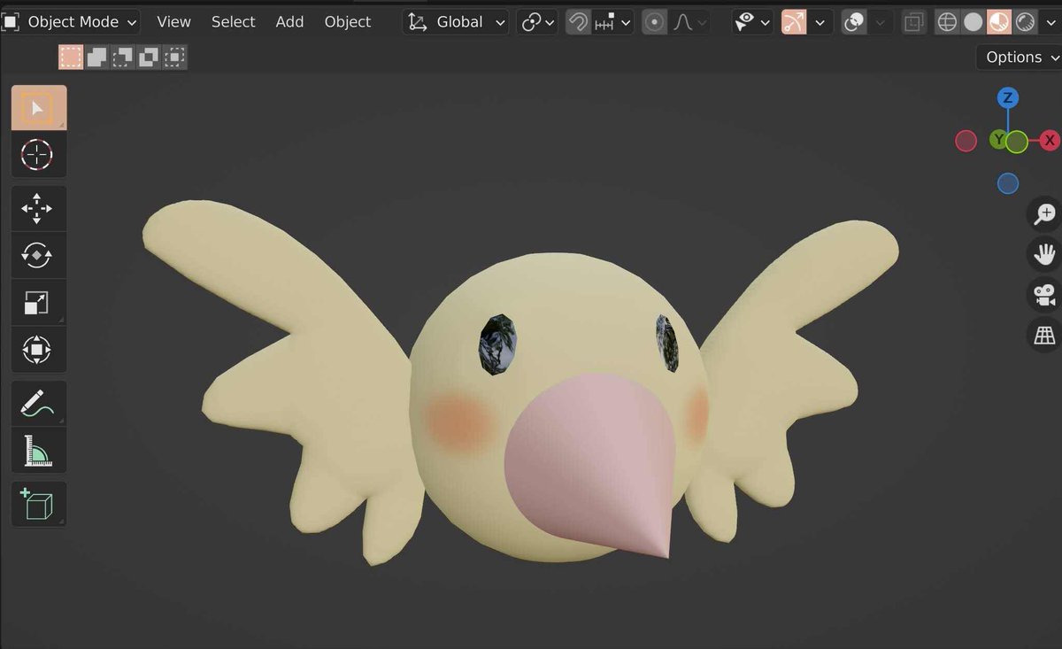This screenshot has height=649, width=1062.
Task: Toggle viewport overlays
Action: coord(853,22)
